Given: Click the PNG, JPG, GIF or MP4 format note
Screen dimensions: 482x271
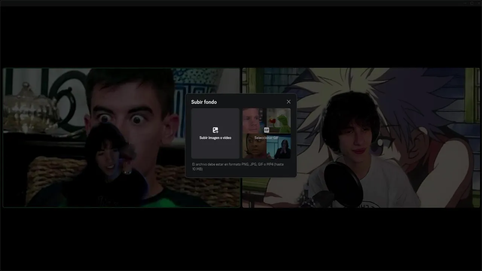Looking at the screenshot, I should 238,167.
